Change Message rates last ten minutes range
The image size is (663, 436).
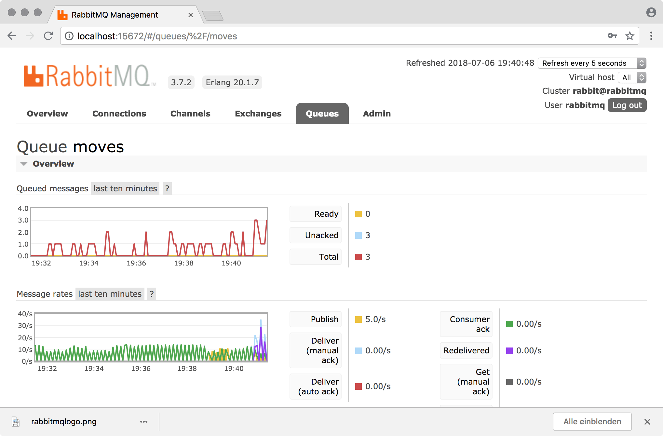point(110,294)
